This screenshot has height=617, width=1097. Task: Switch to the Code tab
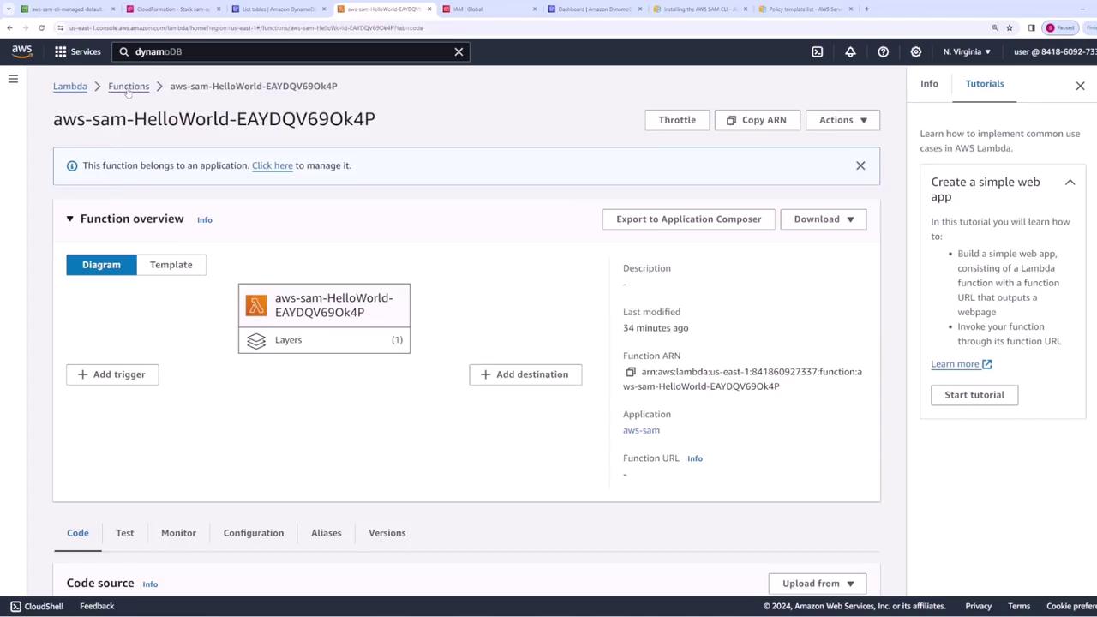pos(78,533)
